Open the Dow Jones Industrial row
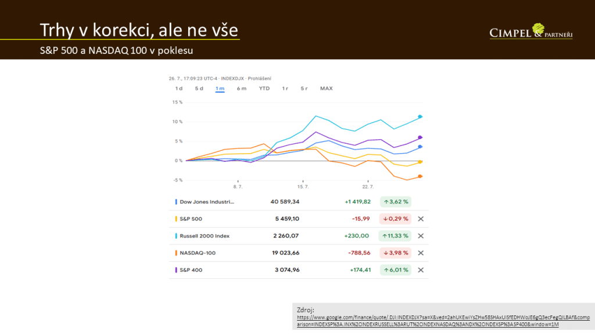The height and width of the screenshot is (334, 595). pos(206,202)
